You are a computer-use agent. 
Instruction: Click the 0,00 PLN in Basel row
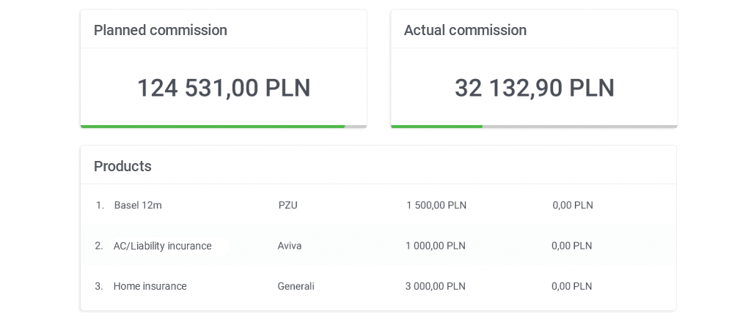(x=573, y=206)
